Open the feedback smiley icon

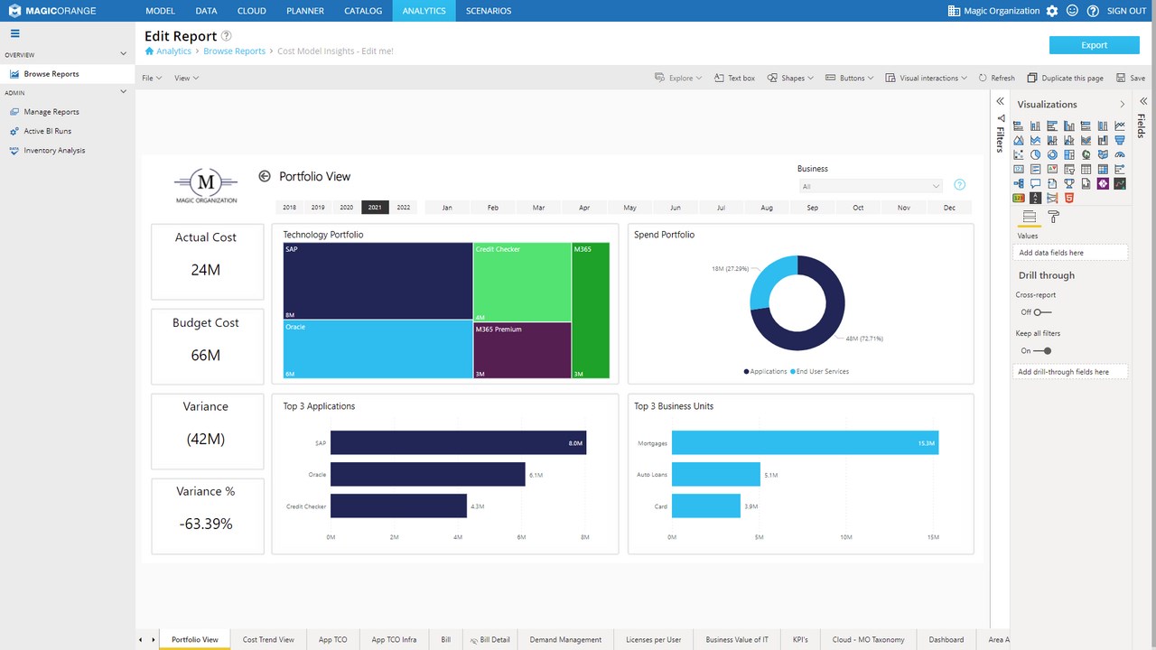click(x=1073, y=11)
